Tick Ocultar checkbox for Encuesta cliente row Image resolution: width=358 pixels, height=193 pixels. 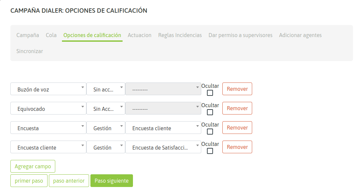coord(210,151)
